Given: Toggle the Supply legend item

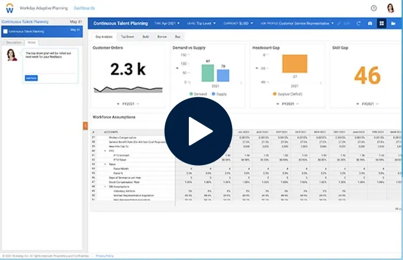Looking at the screenshot, I should pos(219,94).
